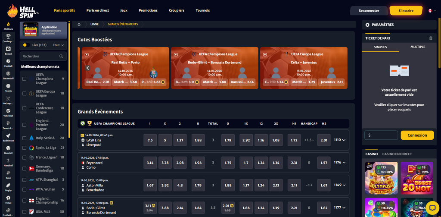The width and height of the screenshot is (441, 217).
Task: Open the Application download banner
Action: pyautogui.click(x=43, y=30)
